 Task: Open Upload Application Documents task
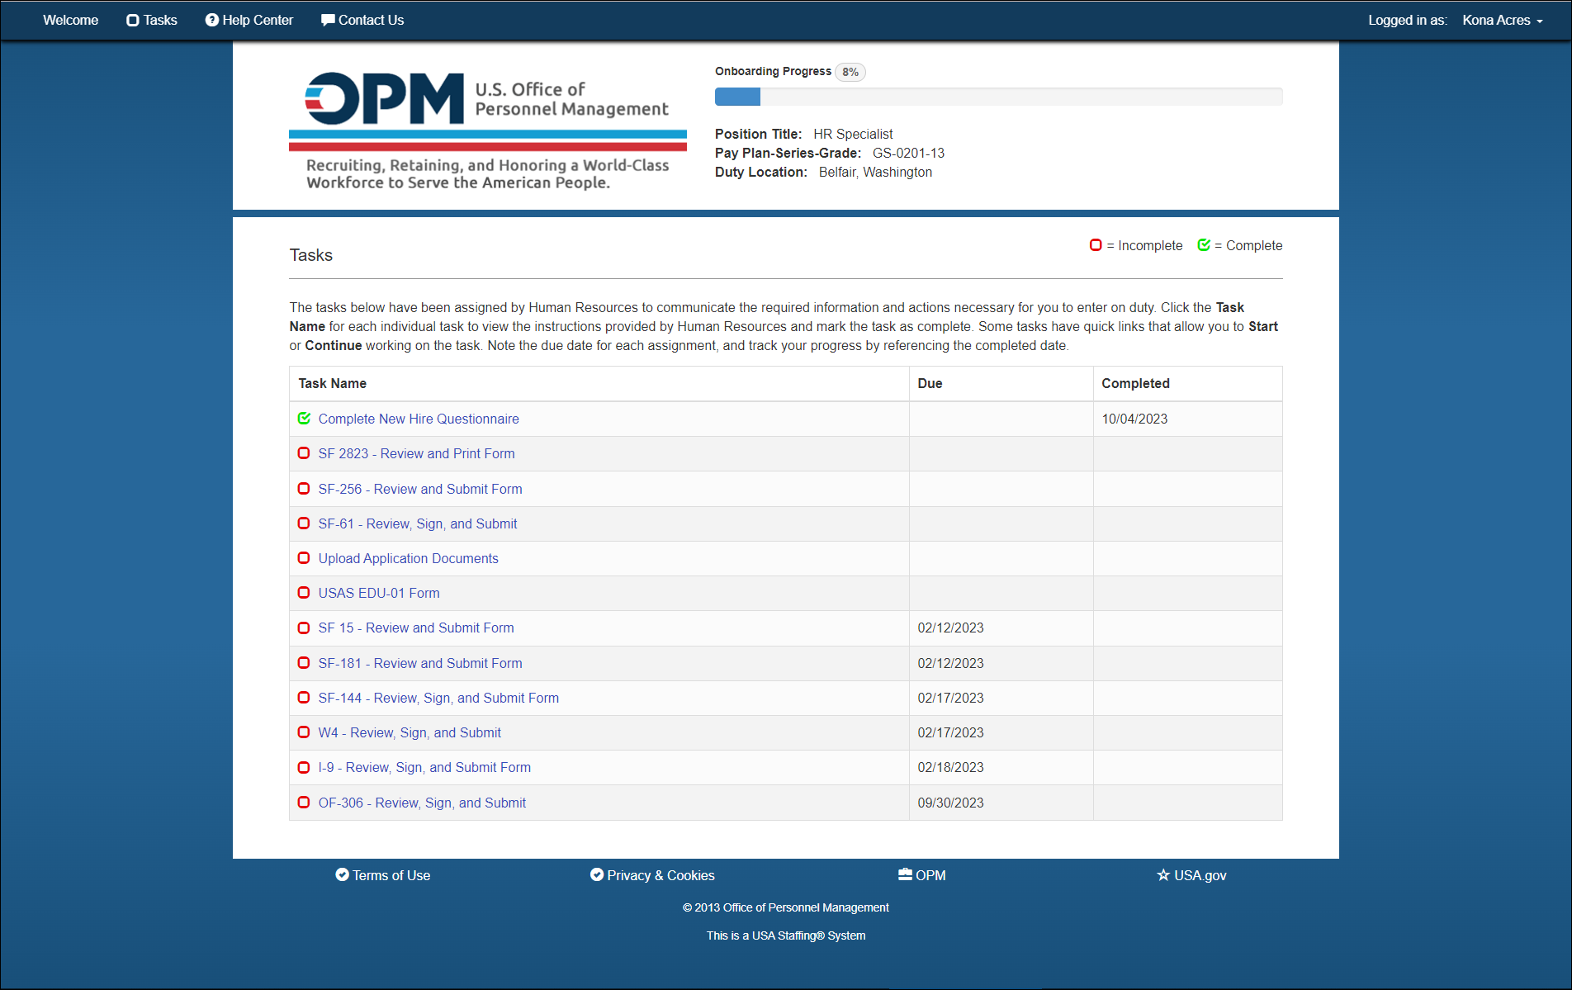point(409,558)
